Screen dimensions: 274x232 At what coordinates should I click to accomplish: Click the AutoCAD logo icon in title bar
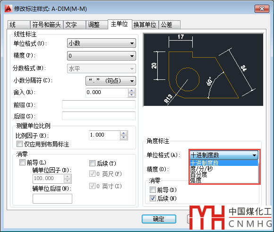[x=8, y=9]
